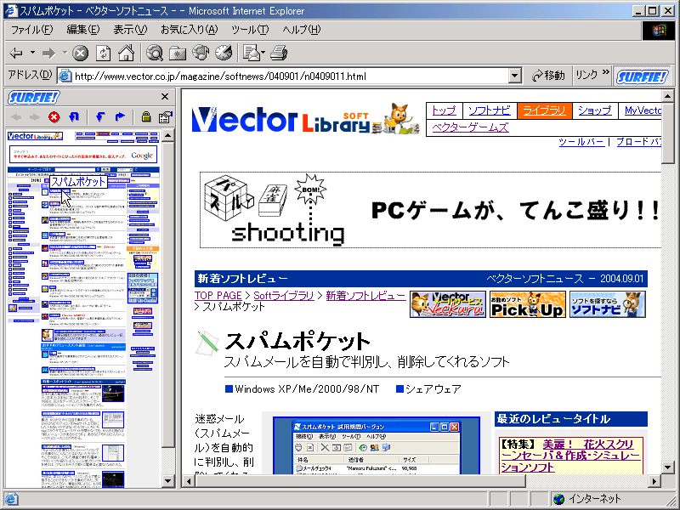Open the 美麗！花火スクリーンセーバ review link
This screenshot has width=680, height=510.
pyautogui.click(x=570, y=456)
